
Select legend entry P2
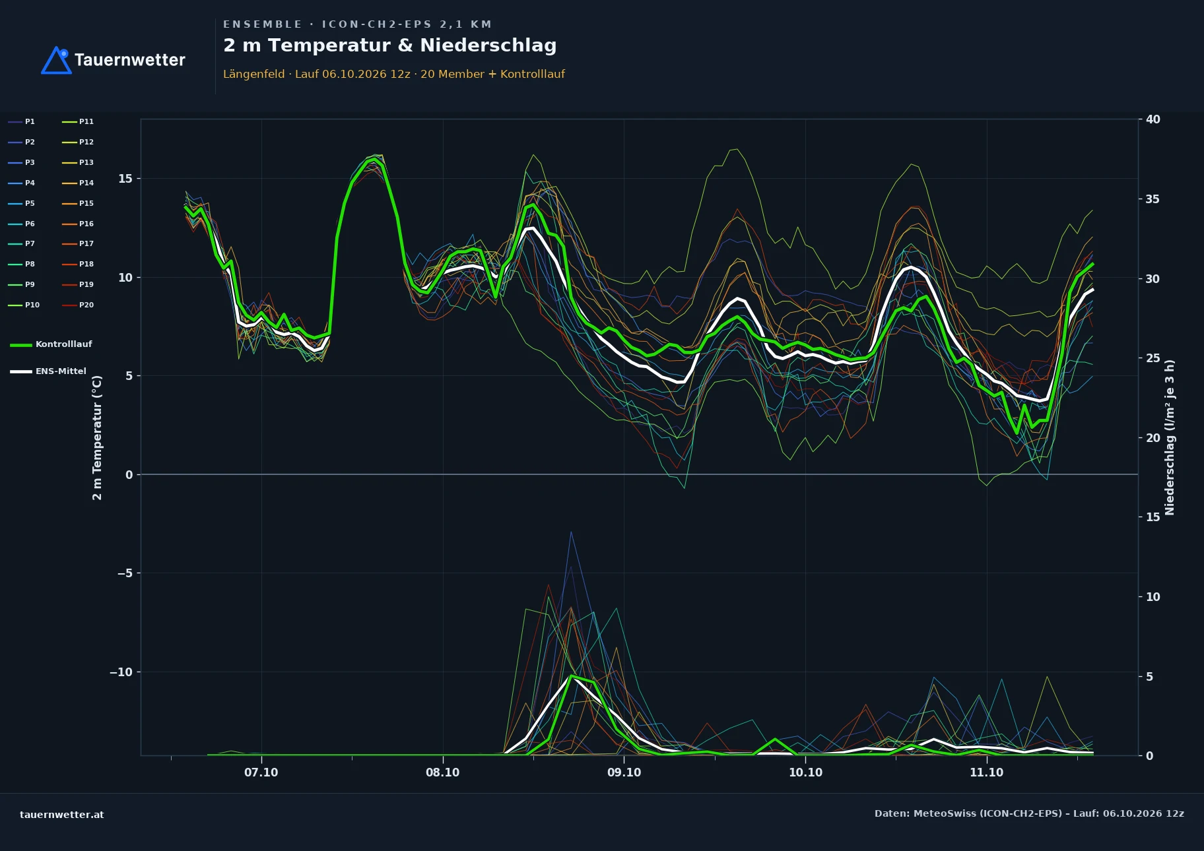22,142
